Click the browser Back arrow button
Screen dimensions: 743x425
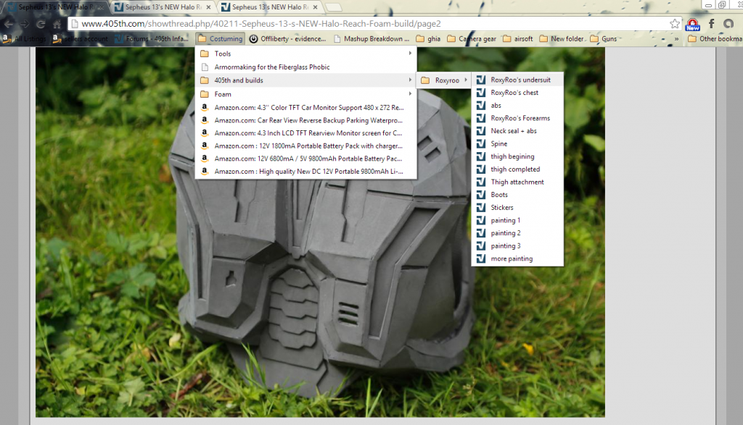click(x=9, y=24)
